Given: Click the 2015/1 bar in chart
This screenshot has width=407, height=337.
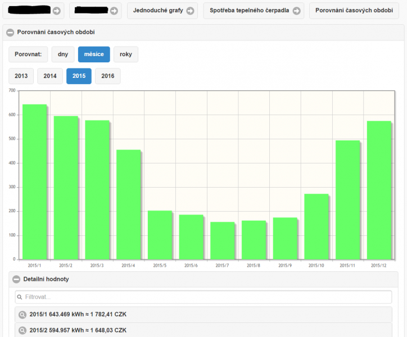Looking at the screenshot, I should coord(34,182).
